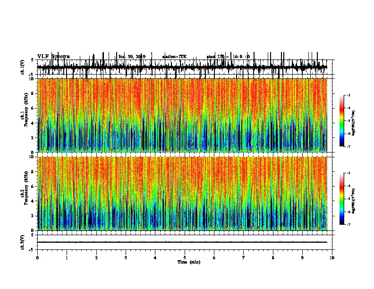Click the 'Time (min)' axis label

pos(189,262)
